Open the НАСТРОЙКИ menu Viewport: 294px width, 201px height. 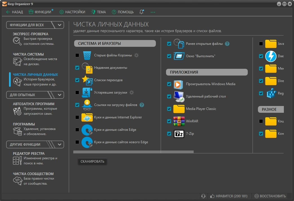(x=72, y=12)
